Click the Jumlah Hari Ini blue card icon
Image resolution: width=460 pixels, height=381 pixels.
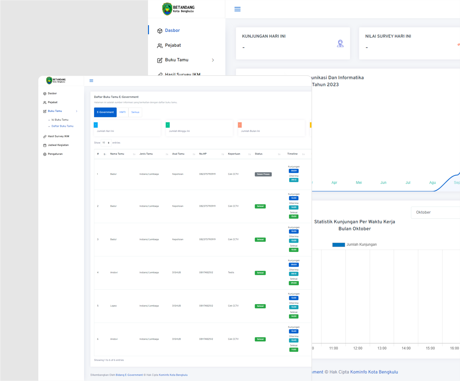click(x=96, y=125)
